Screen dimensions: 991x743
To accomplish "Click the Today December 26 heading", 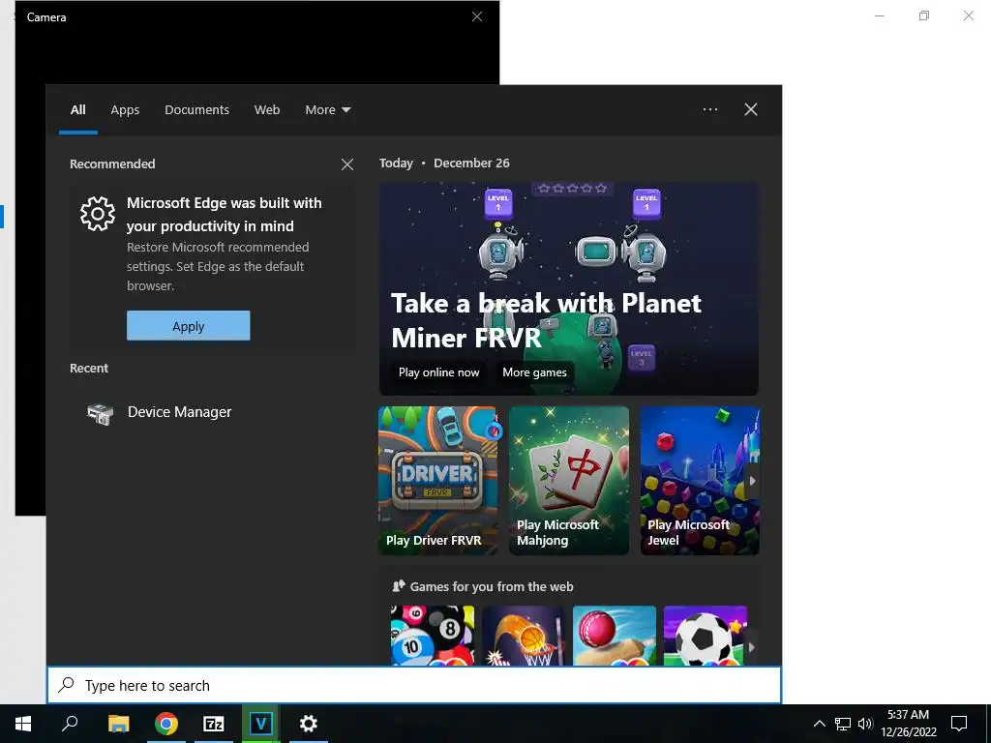I will 444,163.
